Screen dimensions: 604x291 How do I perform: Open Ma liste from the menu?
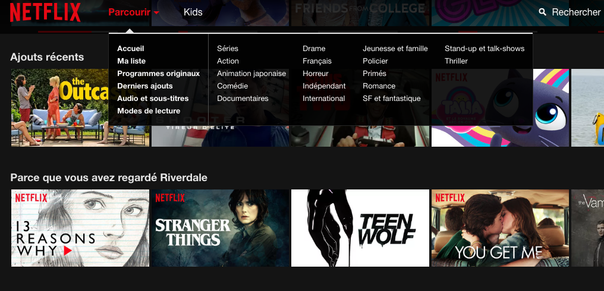(131, 61)
